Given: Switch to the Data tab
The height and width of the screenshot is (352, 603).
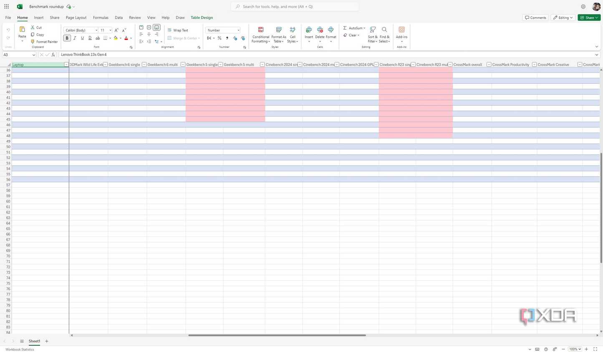Looking at the screenshot, I should 119,18.
